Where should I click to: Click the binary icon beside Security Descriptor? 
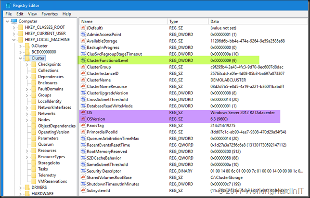tap(83, 171)
